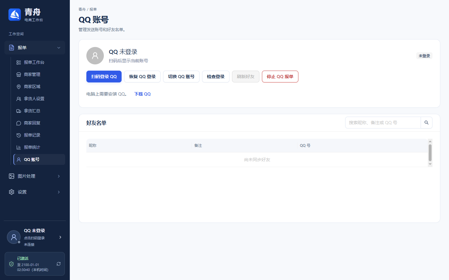Click 报单 breadcrumb item
The image size is (449, 280).
click(93, 9)
